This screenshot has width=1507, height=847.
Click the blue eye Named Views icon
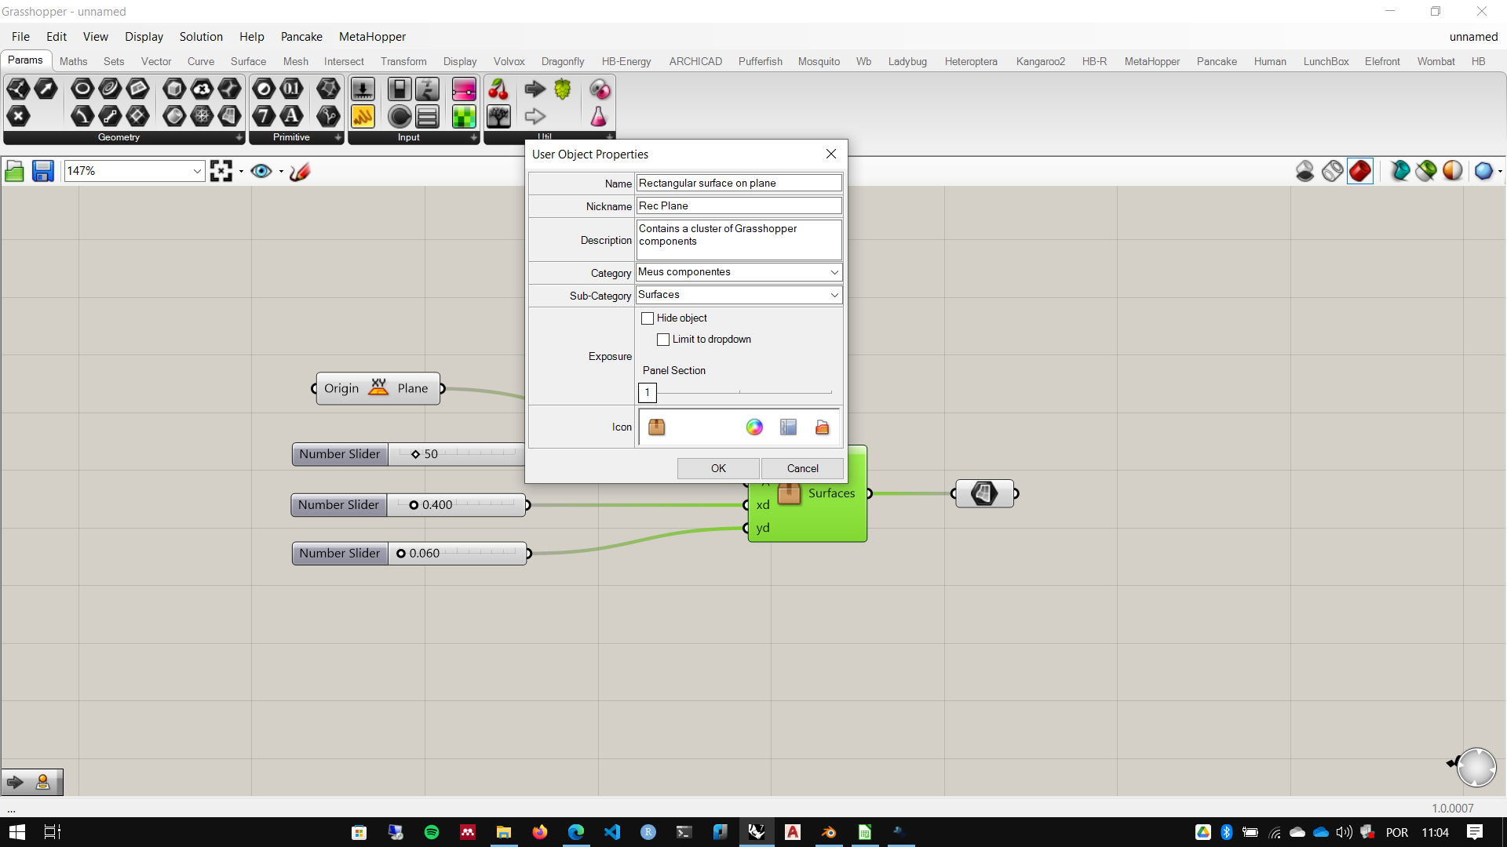[261, 171]
